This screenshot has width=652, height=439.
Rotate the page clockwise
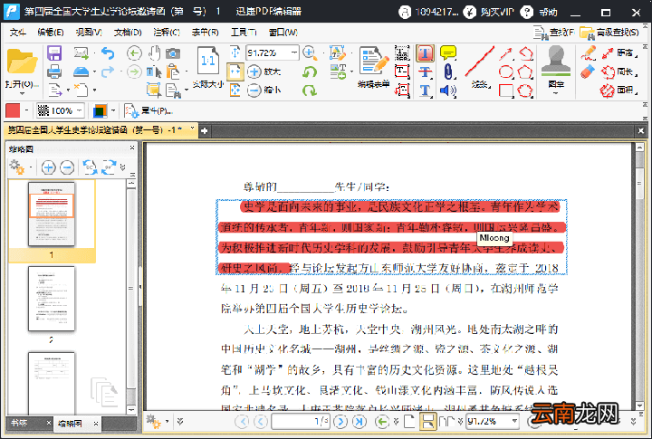(x=310, y=90)
